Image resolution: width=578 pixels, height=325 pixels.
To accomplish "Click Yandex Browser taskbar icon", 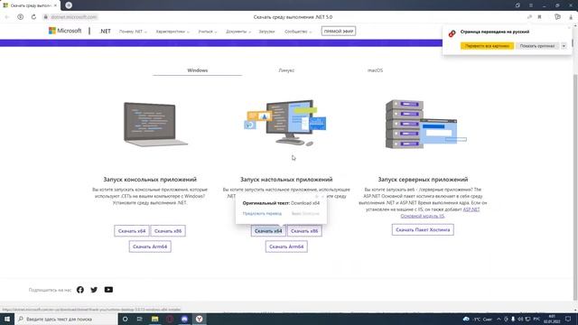I will [199, 319].
